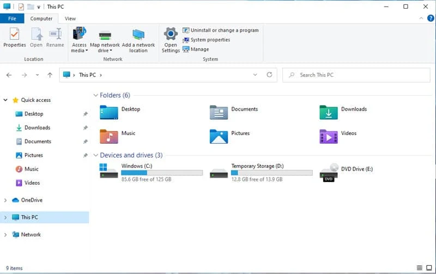
Task: Open the Quick Access Toolbar customize dropdown
Action: (x=39, y=7)
